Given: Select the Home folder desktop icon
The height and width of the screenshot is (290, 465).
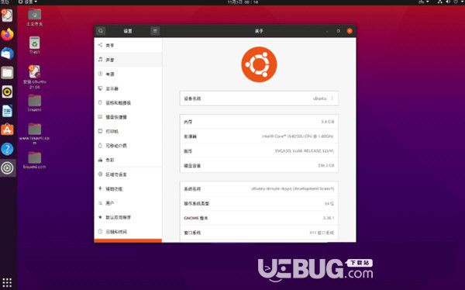Looking at the screenshot, I should click(35, 18).
